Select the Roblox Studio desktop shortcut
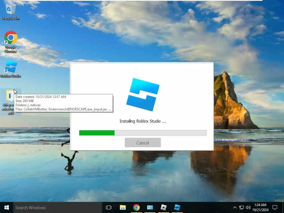 coord(11,69)
